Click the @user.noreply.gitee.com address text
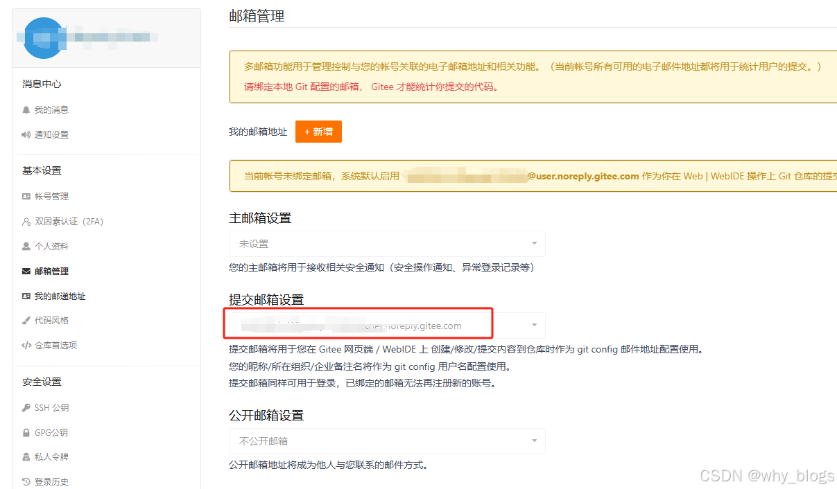837x489 pixels. 583,176
